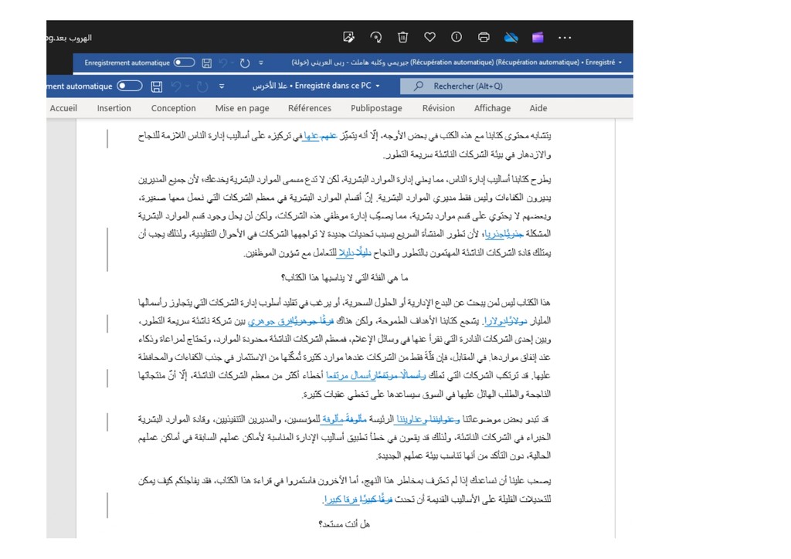Click the crossed-out OneDrive cloud icon
The height and width of the screenshot is (559, 791).
[x=511, y=37]
